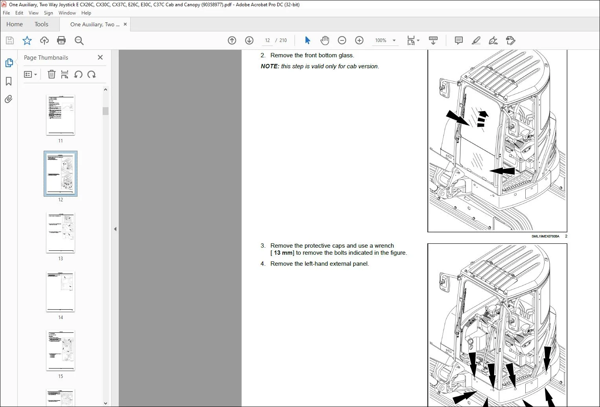This screenshot has width=600, height=407.
Task: Open the Bookmarks pane
Action: pos(9,81)
